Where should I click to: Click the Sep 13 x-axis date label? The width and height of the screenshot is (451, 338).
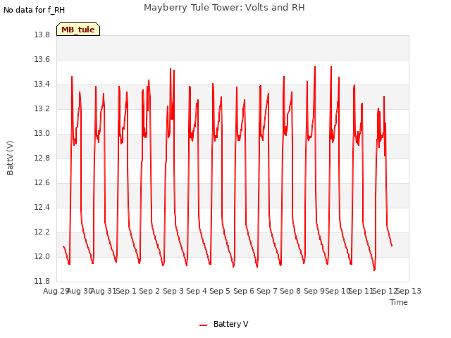click(409, 291)
